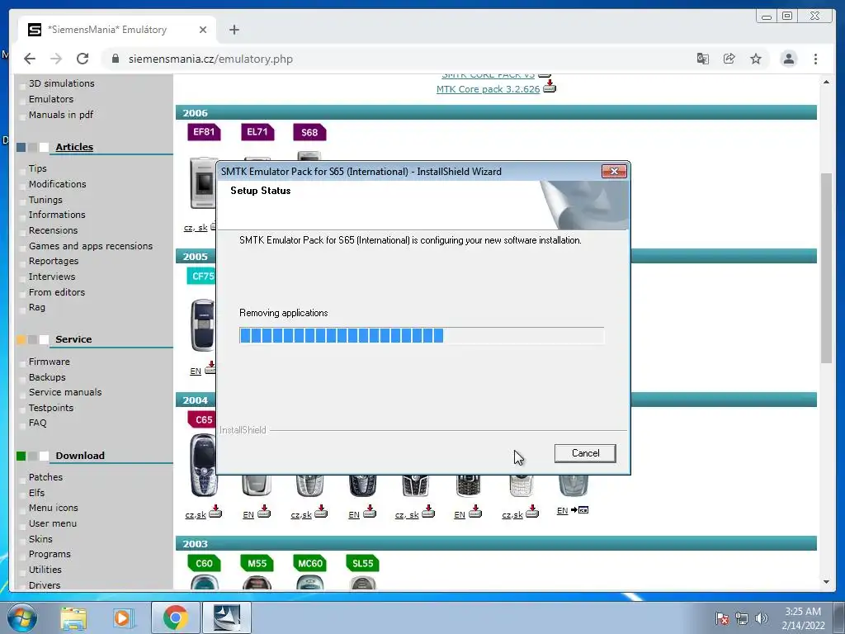Close the InstallShield Wizard dialog
Viewport: 845px width, 634px height.
pyautogui.click(x=614, y=172)
